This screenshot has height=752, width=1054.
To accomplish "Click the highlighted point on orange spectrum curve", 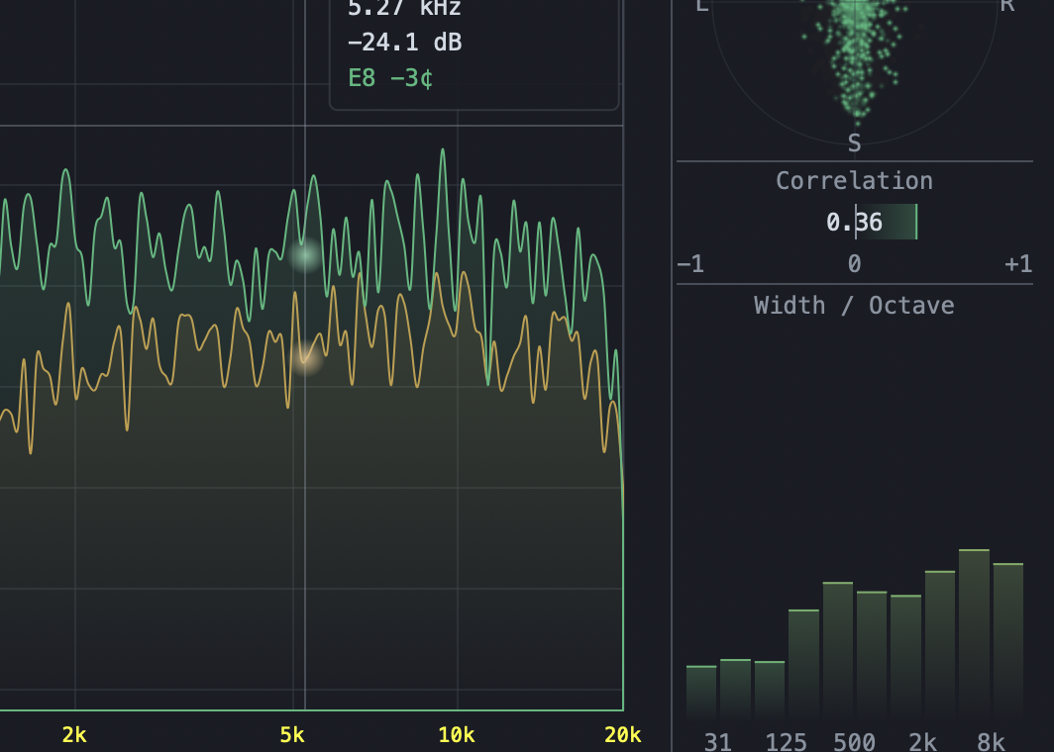I will [304, 359].
